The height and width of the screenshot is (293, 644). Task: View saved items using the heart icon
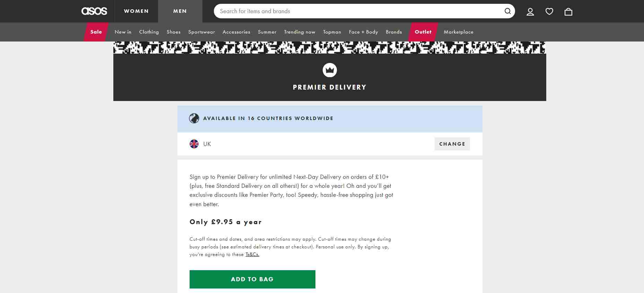pyautogui.click(x=549, y=11)
